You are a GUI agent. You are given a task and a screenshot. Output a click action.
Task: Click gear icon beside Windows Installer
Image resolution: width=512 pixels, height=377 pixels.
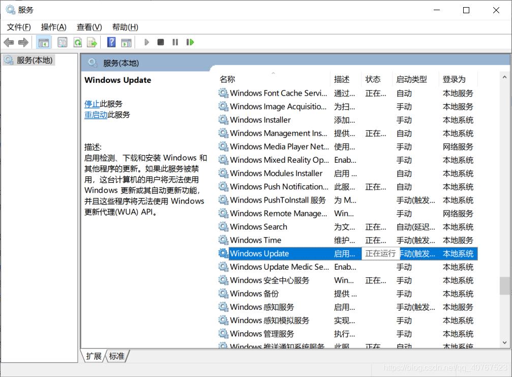pos(223,120)
